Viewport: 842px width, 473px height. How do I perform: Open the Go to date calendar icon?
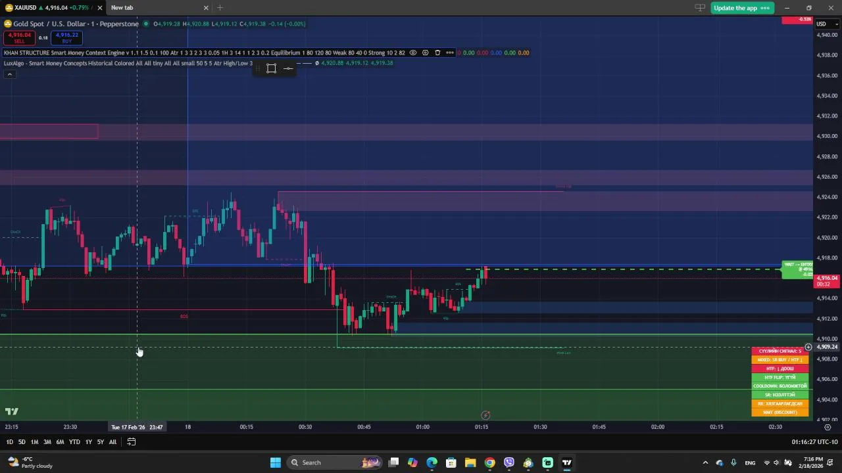(132, 442)
